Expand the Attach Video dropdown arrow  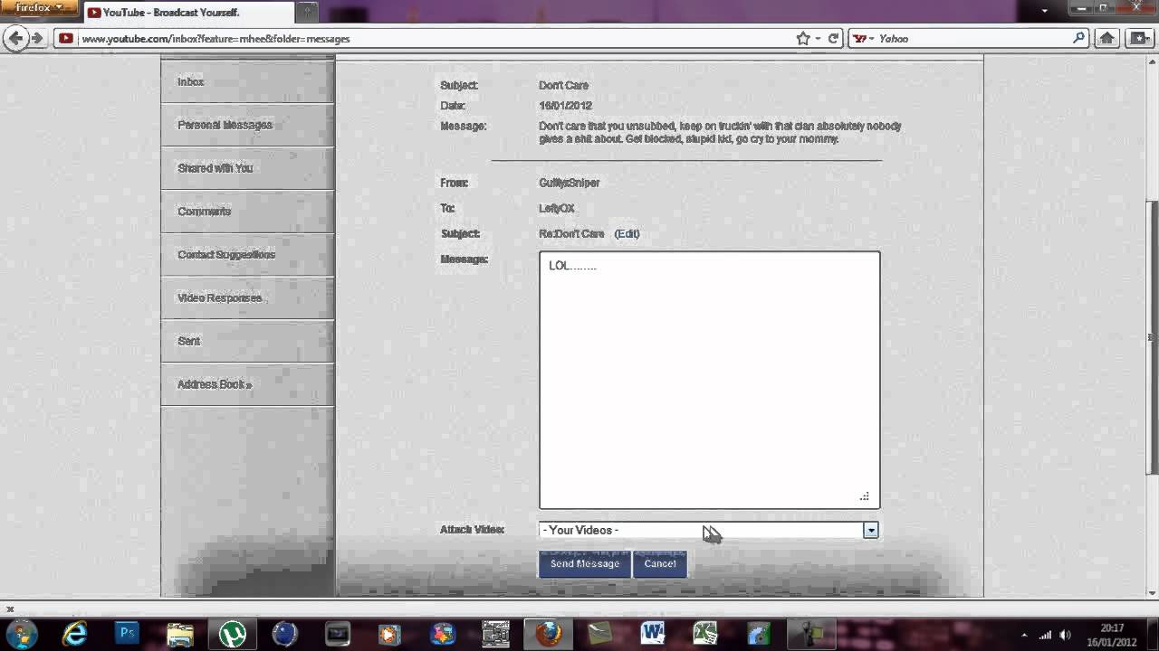[x=870, y=530]
